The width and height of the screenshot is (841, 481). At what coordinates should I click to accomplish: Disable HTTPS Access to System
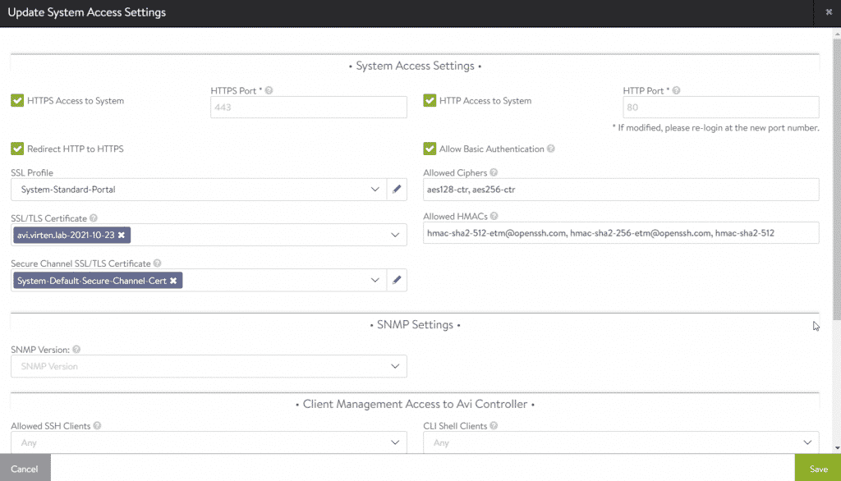[17, 100]
